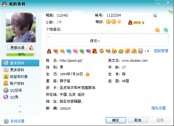This screenshot has width=174, height=126.
Task: Click the penguin icon with number 12
Action: [95, 51]
